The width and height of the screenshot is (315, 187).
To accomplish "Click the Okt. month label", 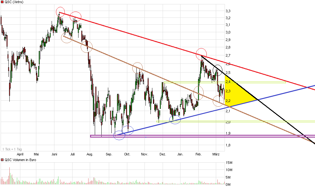I will [x=127, y=154].
